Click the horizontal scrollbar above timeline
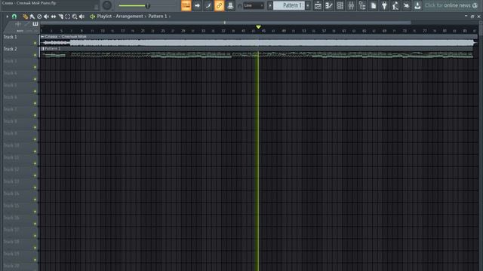Screen dimensions: 483x271 (x=226, y=23)
